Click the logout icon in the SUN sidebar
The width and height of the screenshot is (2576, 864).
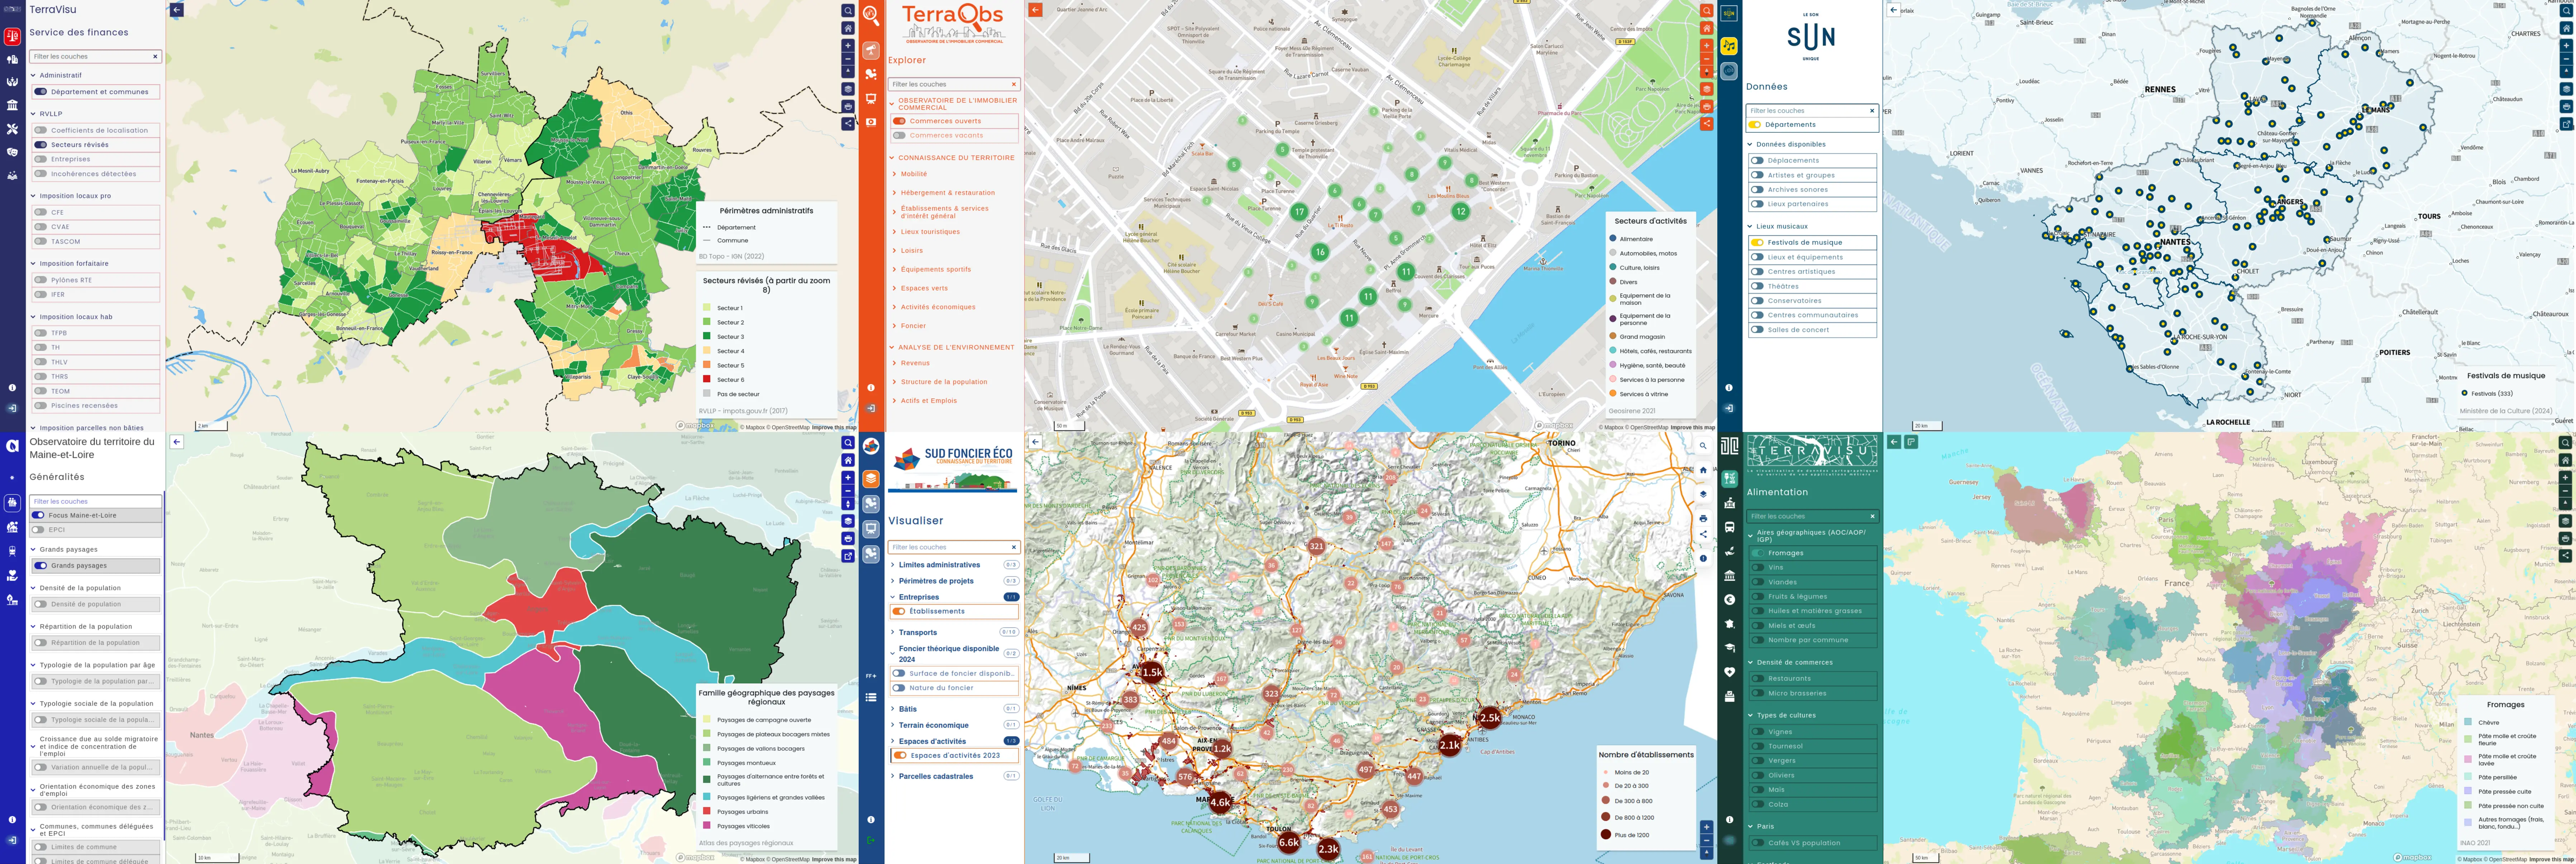[x=1729, y=408]
